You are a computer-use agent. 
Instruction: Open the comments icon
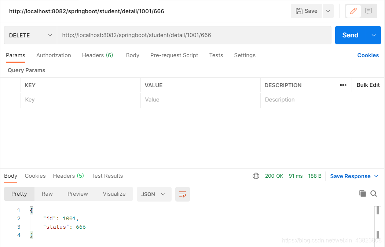coord(368,11)
